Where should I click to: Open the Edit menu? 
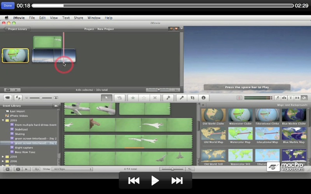tap(42, 17)
